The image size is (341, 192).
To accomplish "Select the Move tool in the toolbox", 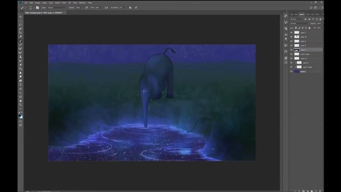I will (21, 17).
